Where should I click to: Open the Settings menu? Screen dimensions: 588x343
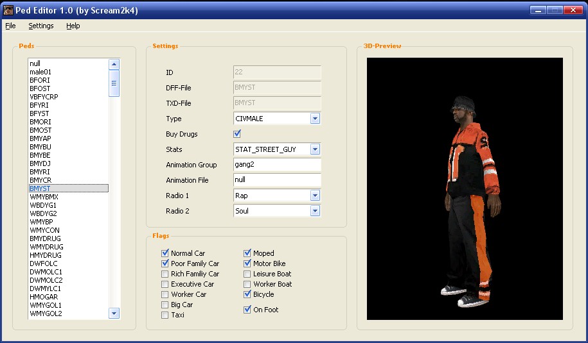pos(41,26)
